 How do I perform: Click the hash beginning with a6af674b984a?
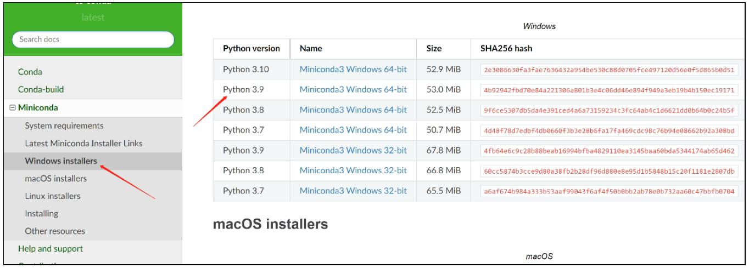609,191
